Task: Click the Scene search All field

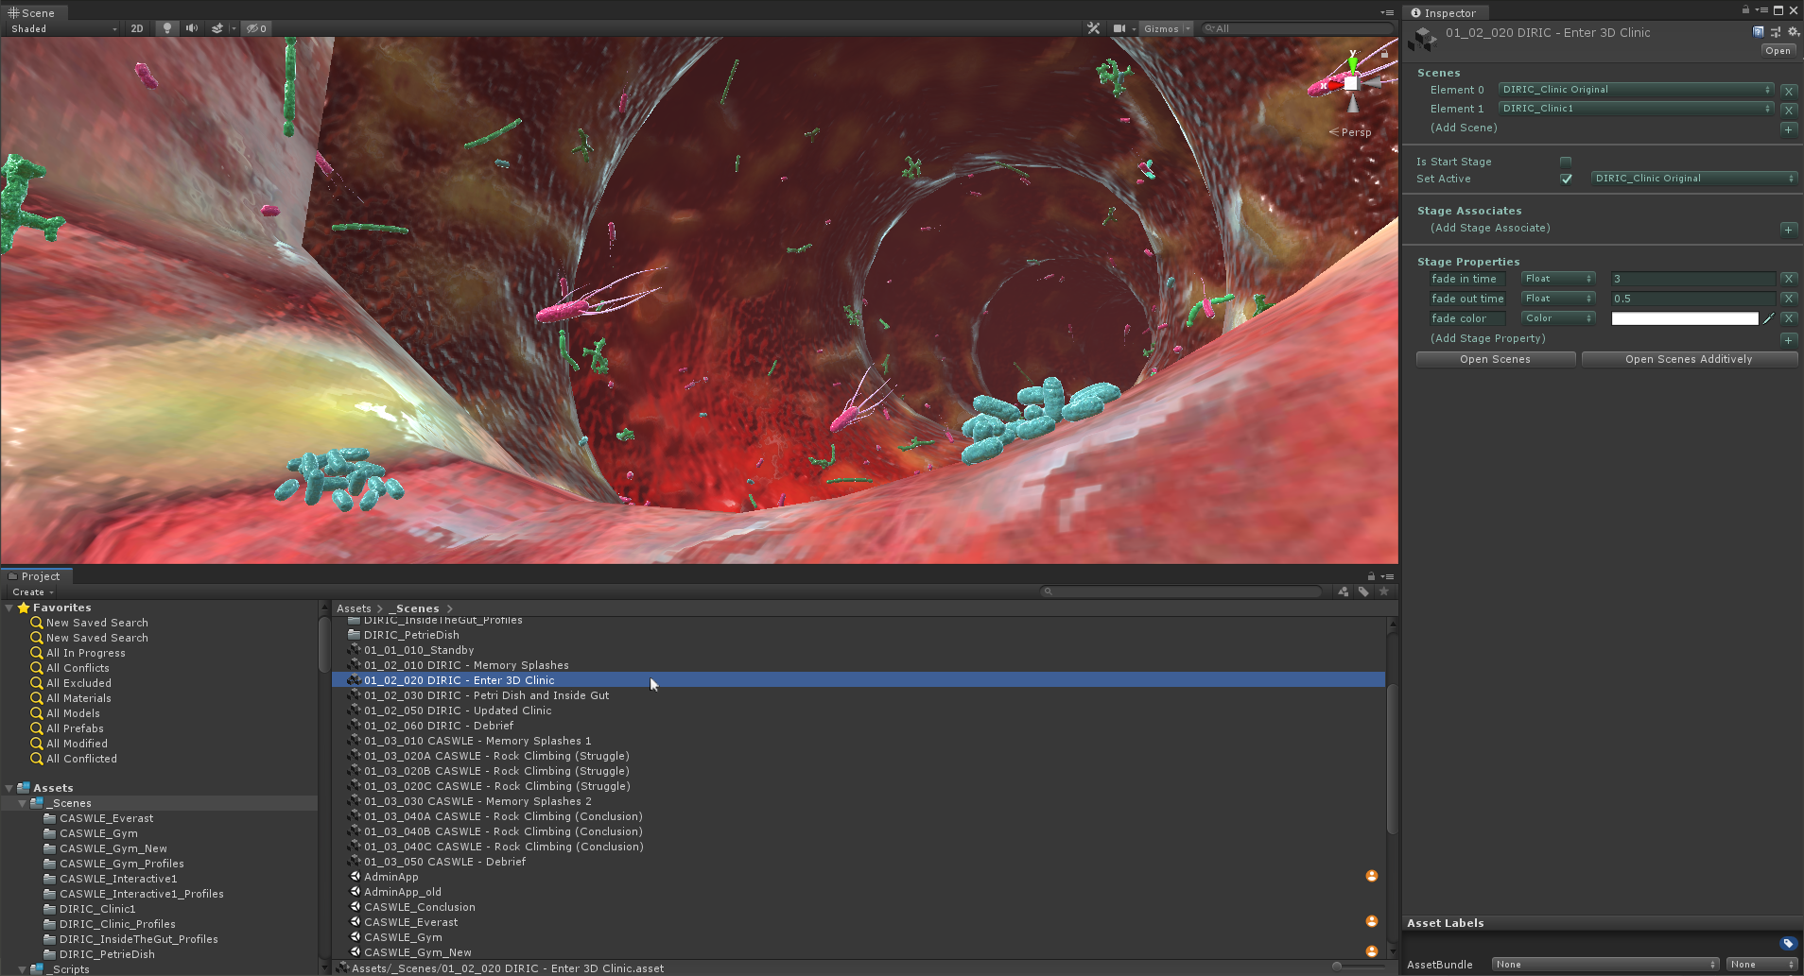Action: pyautogui.click(x=1297, y=28)
